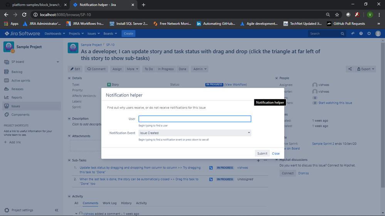Click View Workflow link
The width and height of the screenshot is (385, 216).
tap(235, 85)
